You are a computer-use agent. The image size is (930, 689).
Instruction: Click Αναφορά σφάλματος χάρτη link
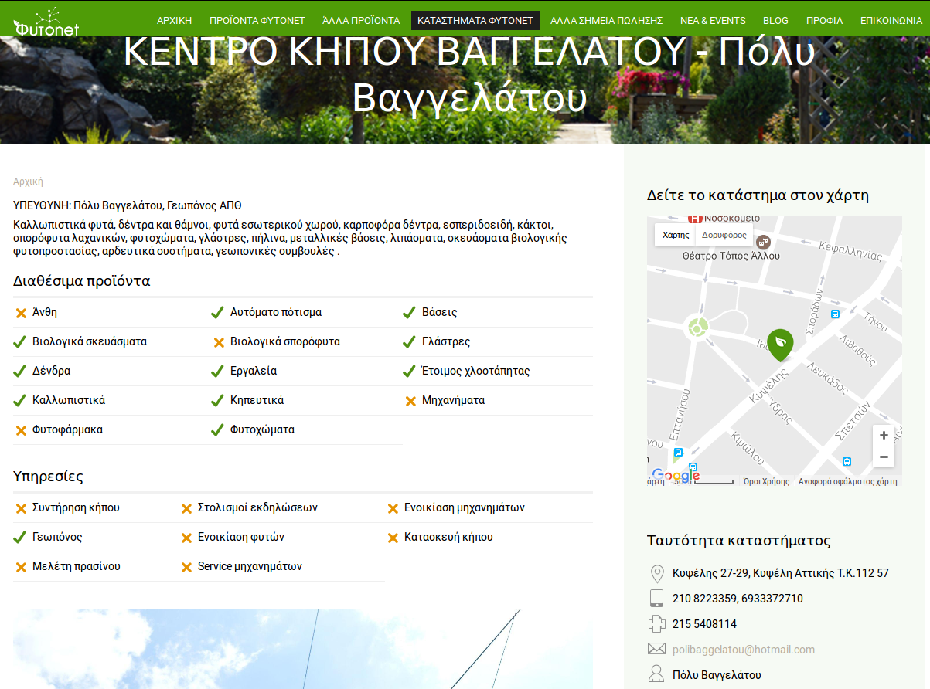coord(847,481)
